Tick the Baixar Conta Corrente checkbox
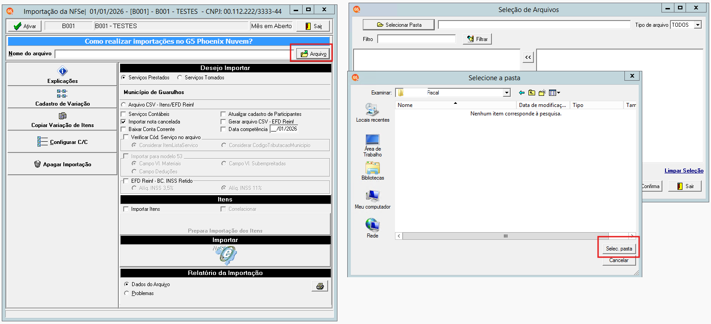The image size is (711, 324). click(124, 129)
